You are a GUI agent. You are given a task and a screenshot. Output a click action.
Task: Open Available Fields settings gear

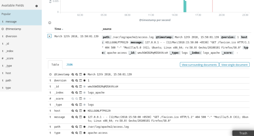pos(36,6)
